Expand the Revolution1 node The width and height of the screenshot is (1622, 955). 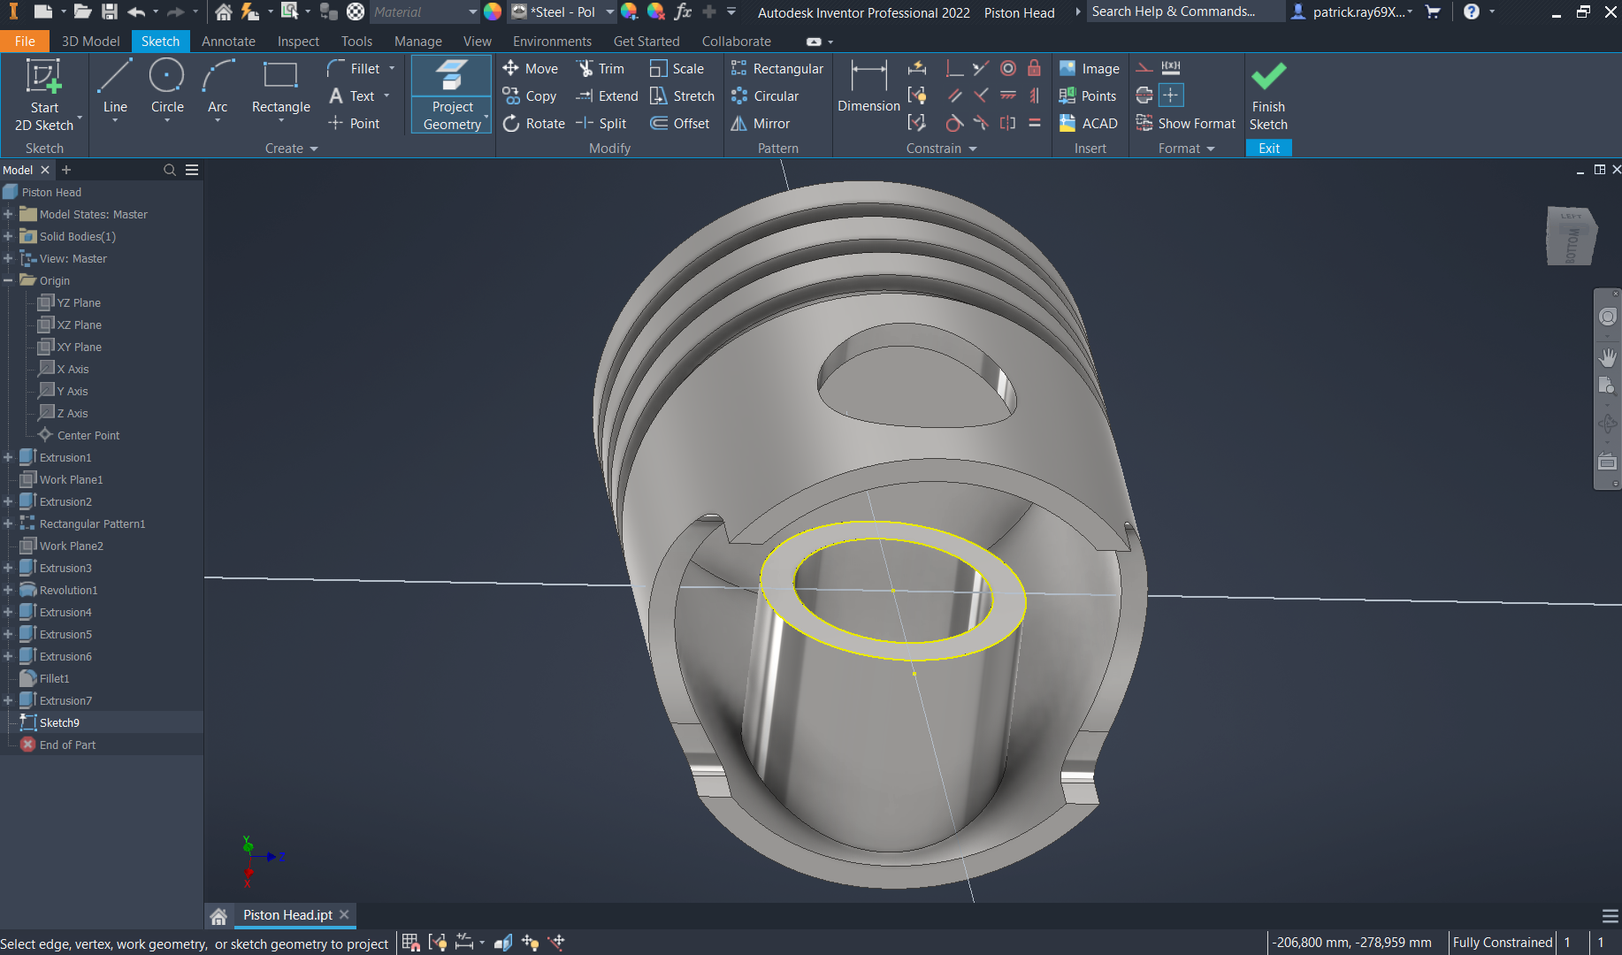[8, 590]
